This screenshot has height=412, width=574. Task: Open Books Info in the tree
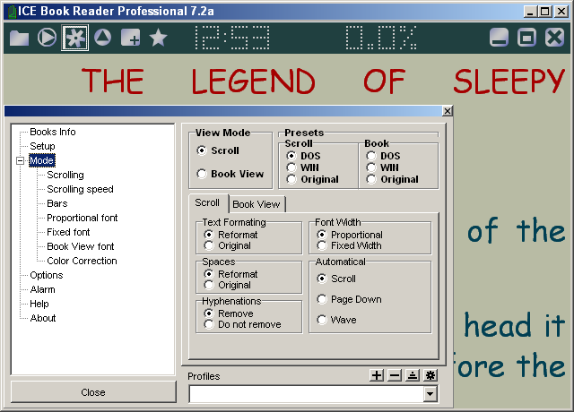(x=53, y=132)
